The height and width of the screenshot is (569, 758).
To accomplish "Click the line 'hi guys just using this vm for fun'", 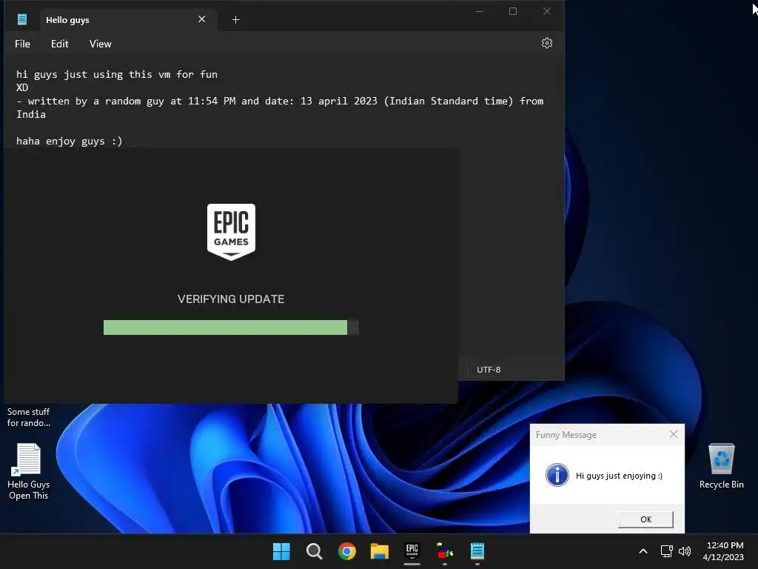I will (x=116, y=75).
